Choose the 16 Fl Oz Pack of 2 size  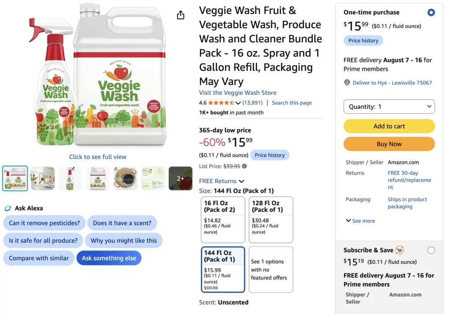click(x=223, y=220)
